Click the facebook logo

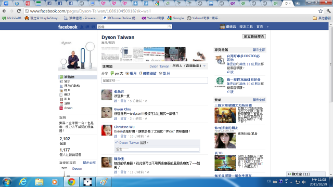coord(68,26)
